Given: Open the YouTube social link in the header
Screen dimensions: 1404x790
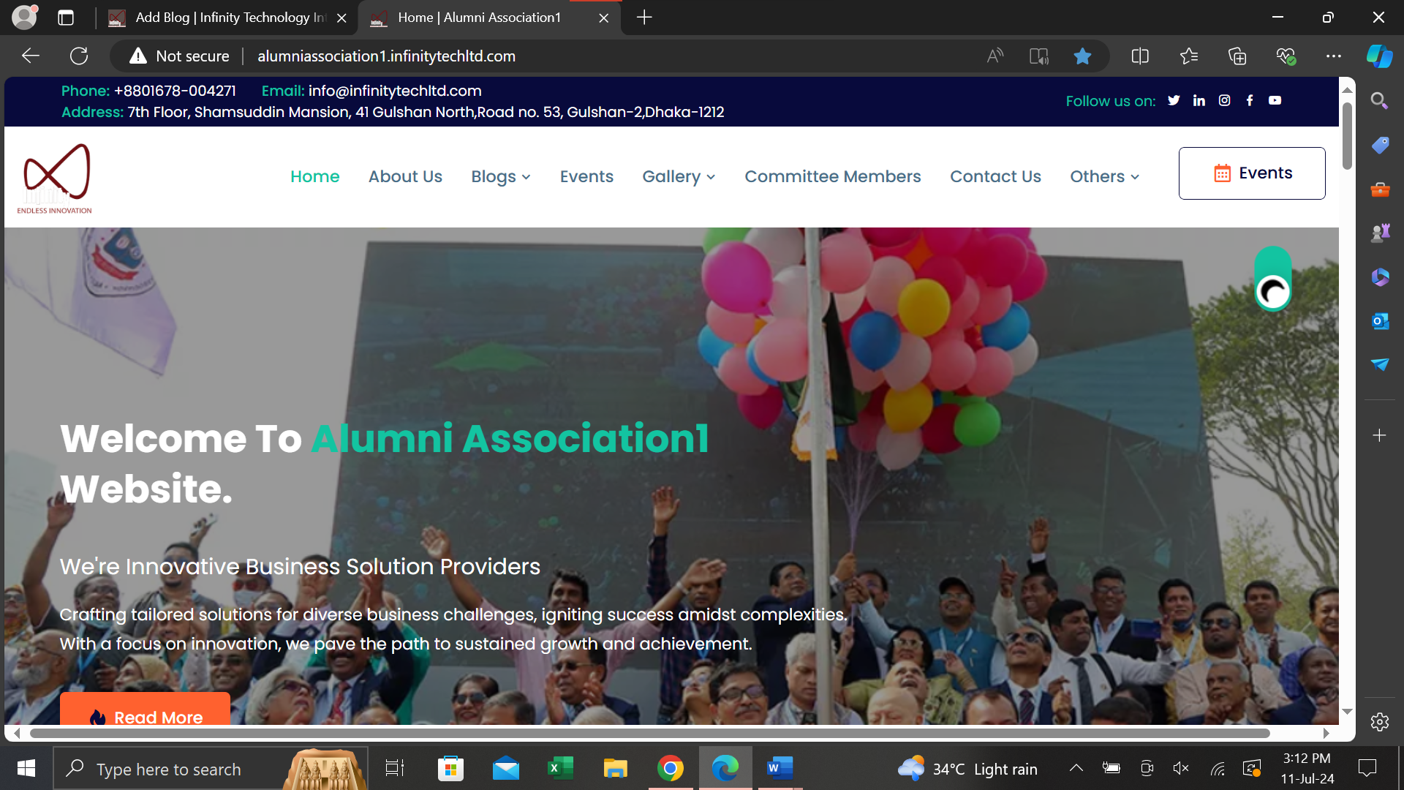Looking at the screenshot, I should 1275,101.
